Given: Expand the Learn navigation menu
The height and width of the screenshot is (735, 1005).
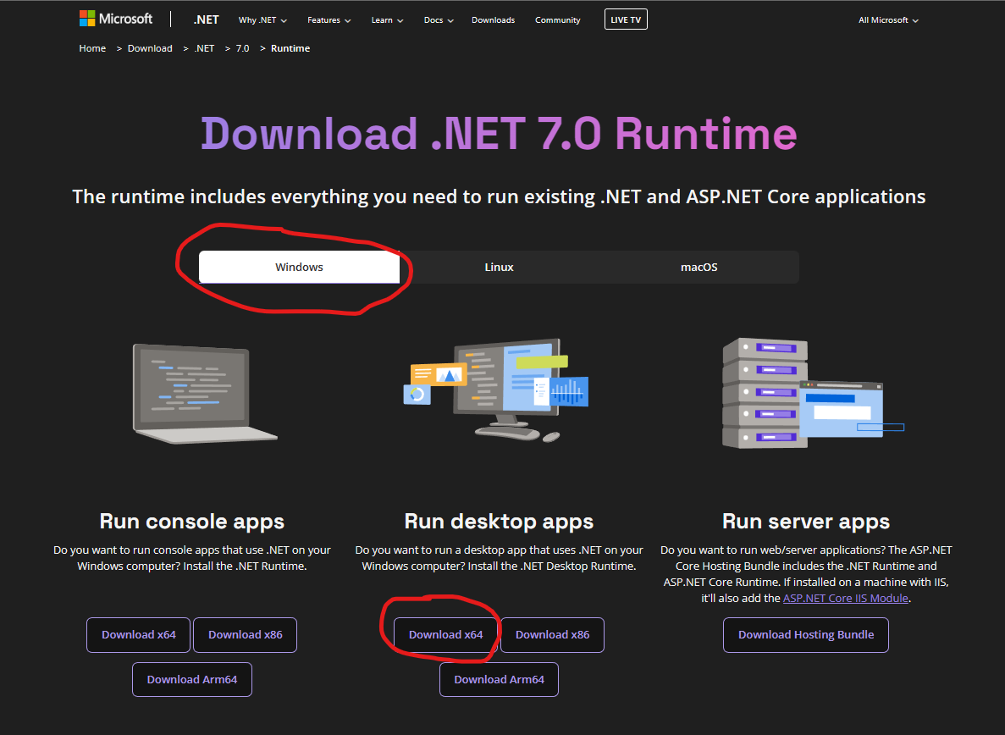Looking at the screenshot, I should tap(387, 20).
